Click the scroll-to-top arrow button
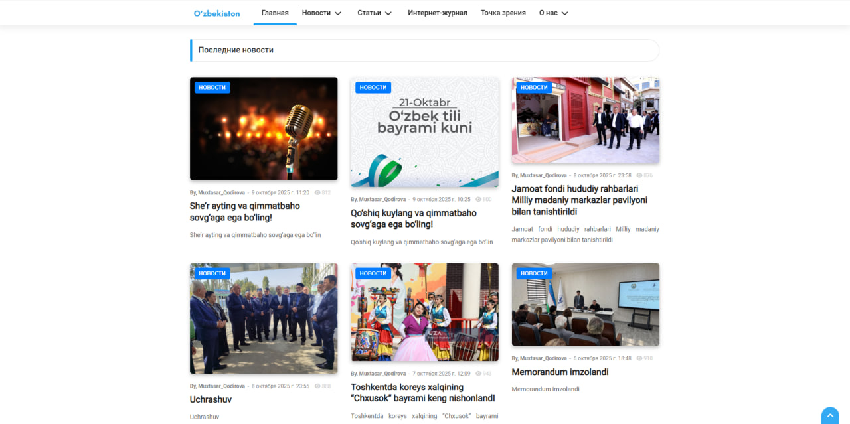The height and width of the screenshot is (424, 850). coord(830,416)
